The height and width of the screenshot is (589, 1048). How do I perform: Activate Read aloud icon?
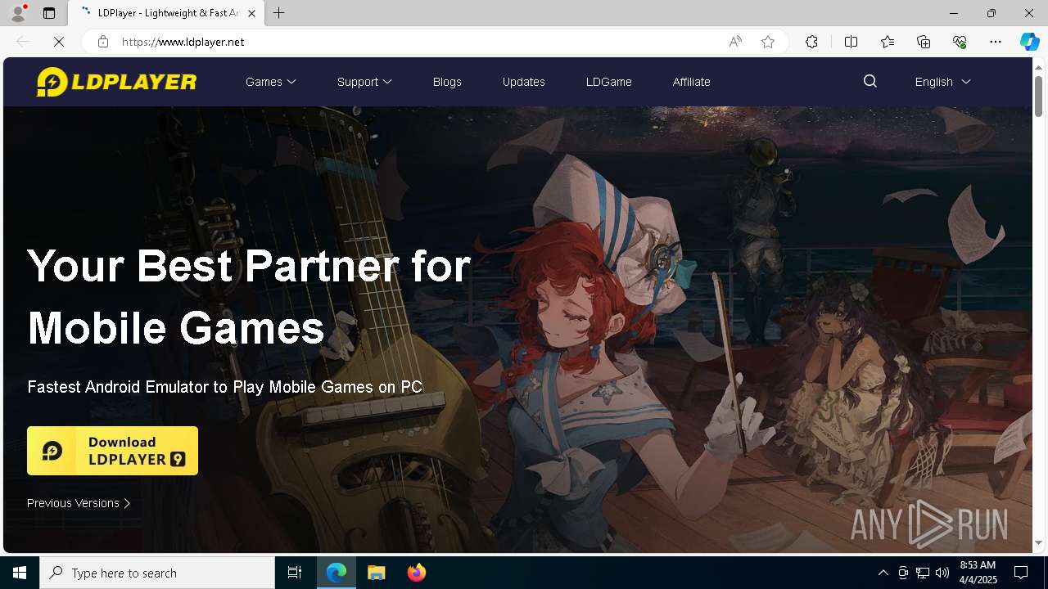735,42
